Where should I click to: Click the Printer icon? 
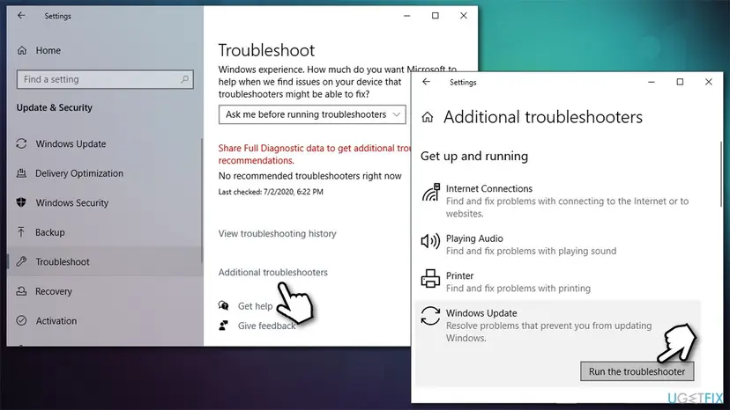430,278
